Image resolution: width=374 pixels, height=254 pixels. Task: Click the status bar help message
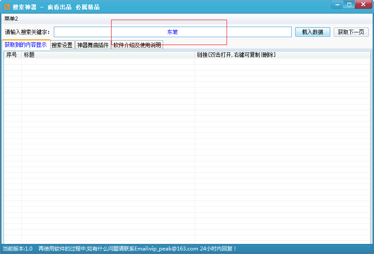pyautogui.click(x=122, y=248)
